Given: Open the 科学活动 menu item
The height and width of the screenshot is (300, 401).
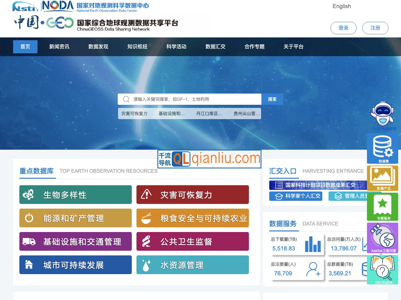Looking at the screenshot, I should tap(176, 46).
